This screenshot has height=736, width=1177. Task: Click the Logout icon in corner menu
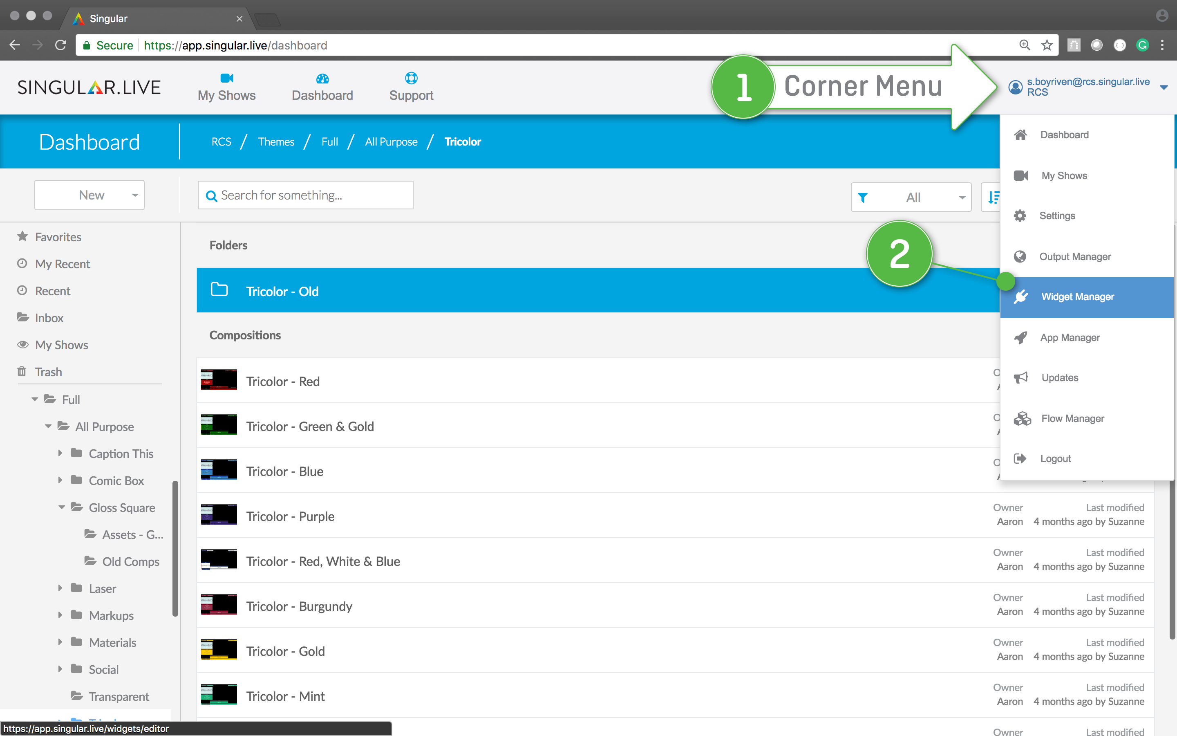(x=1020, y=458)
